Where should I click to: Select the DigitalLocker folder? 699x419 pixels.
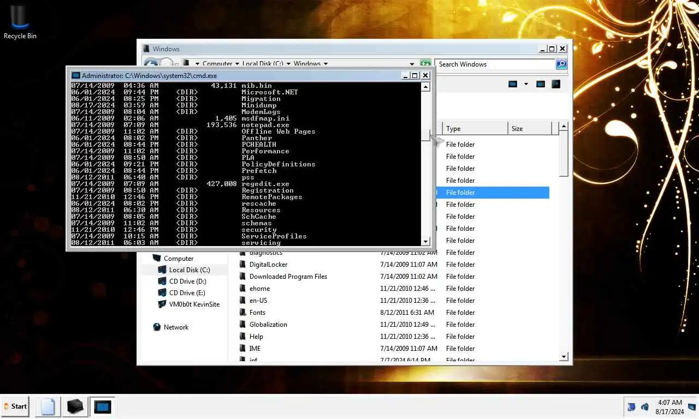point(268,265)
